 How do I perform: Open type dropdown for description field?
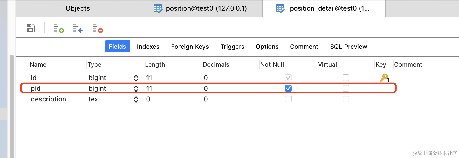pos(136,99)
